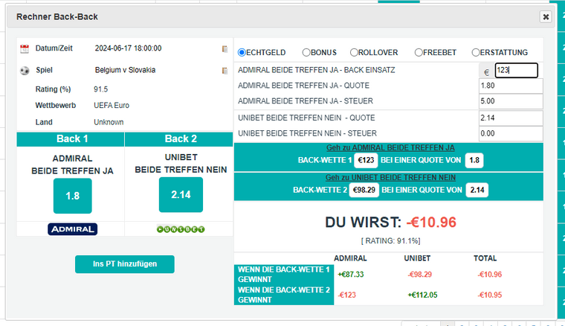Select the FREEBET radio option

(x=419, y=53)
